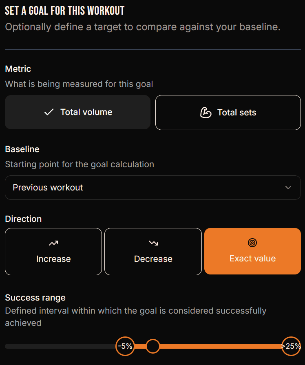Screen dimensions: 305x365
Task: Open the Baseline dropdown showing Previous workout
Action: (152, 188)
